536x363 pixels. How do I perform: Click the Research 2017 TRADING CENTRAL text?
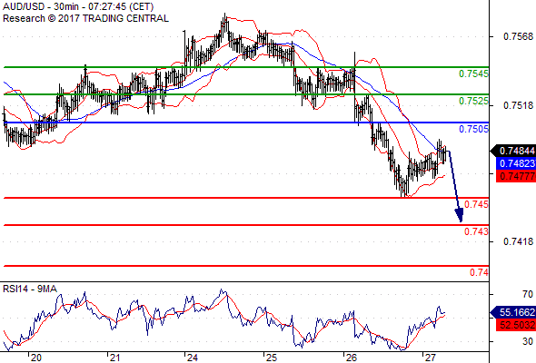[85, 18]
